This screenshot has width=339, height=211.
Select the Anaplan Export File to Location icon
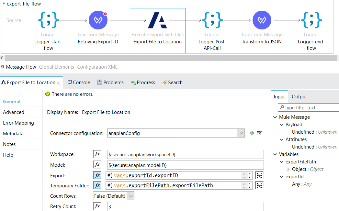click(157, 20)
